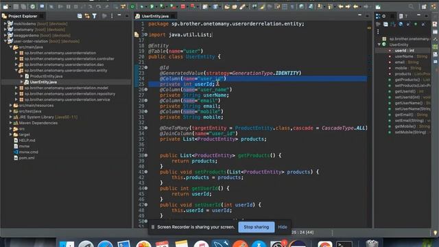Viewport: 439px width, 247px height.
Task: Click Stop sharing button
Action: click(256, 227)
